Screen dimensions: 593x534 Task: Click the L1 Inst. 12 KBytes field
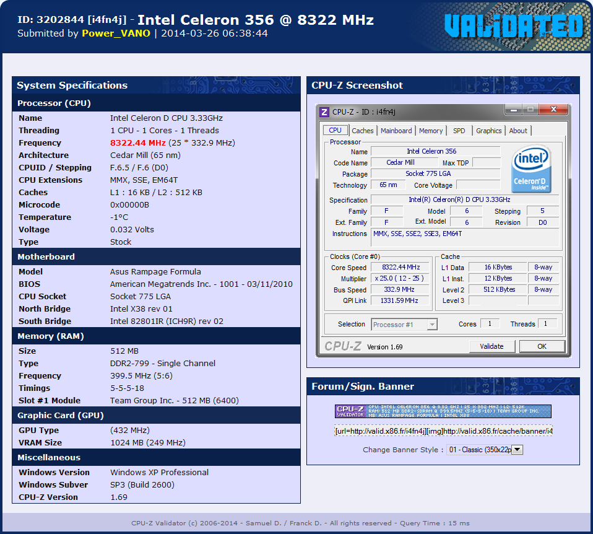tap(498, 278)
